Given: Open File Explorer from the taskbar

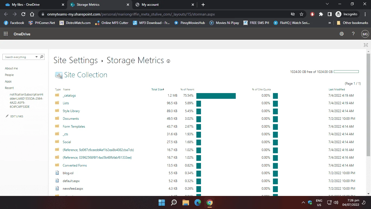Looking at the screenshot, I should pyautogui.click(x=186, y=202).
